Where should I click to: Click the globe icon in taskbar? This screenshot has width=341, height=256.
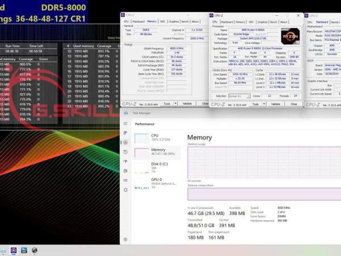(x=34, y=250)
